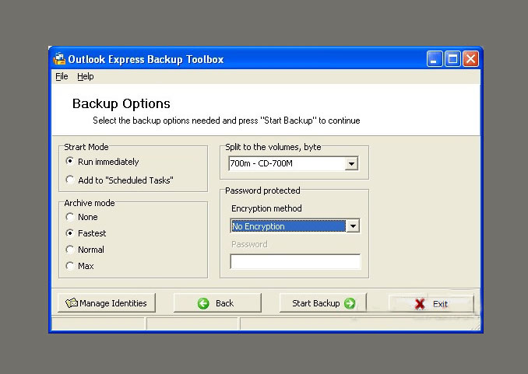Click the red X icon on Exit

click(420, 304)
